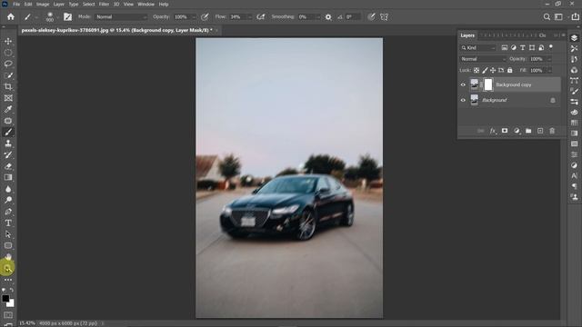This screenshot has width=582, height=327.
Task: Open the layer blend mode dropdown
Action: click(483, 59)
